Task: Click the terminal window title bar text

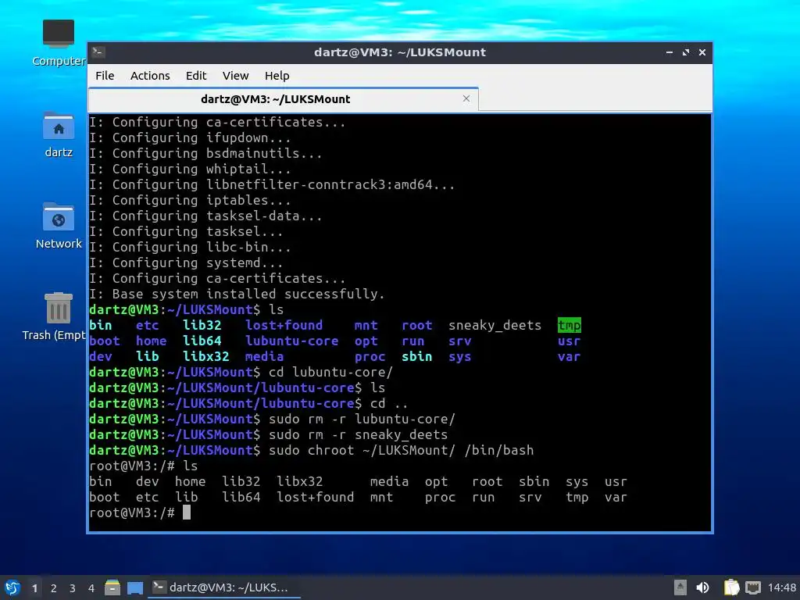Action: [x=400, y=52]
